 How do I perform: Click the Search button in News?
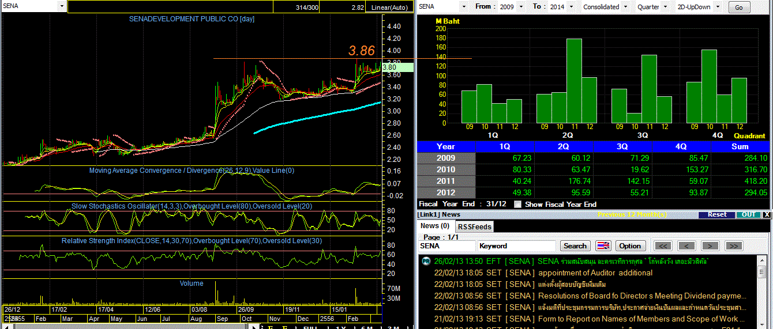click(575, 245)
